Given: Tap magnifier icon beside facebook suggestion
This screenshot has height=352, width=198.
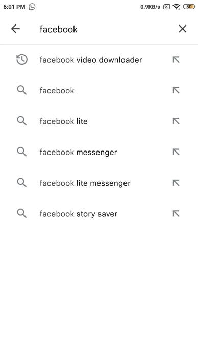Looking at the screenshot, I should click(22, 90).
